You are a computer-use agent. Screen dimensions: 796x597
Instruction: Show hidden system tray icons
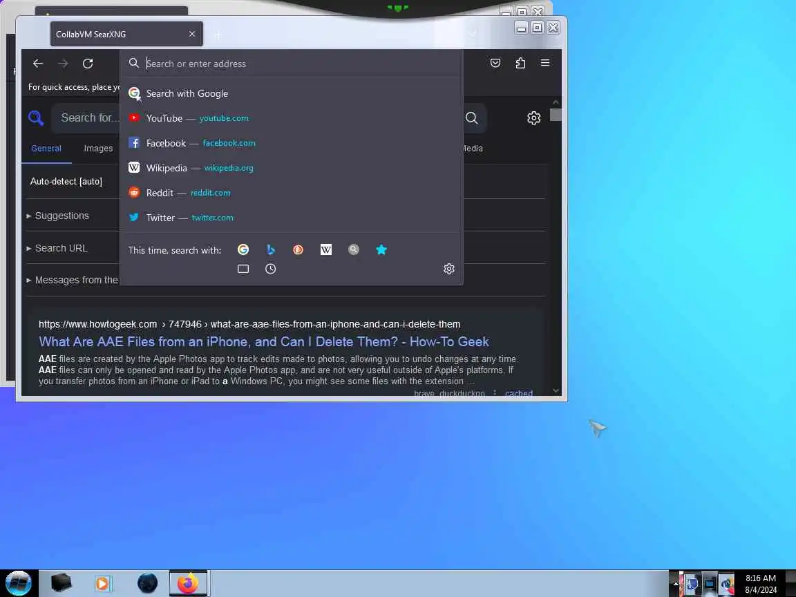pos(676,583)
